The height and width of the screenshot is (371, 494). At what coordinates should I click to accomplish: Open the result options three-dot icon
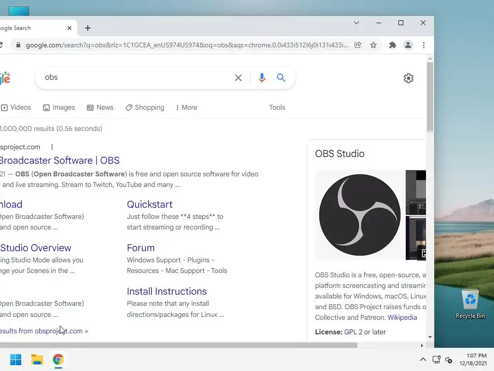click(52, 147)
